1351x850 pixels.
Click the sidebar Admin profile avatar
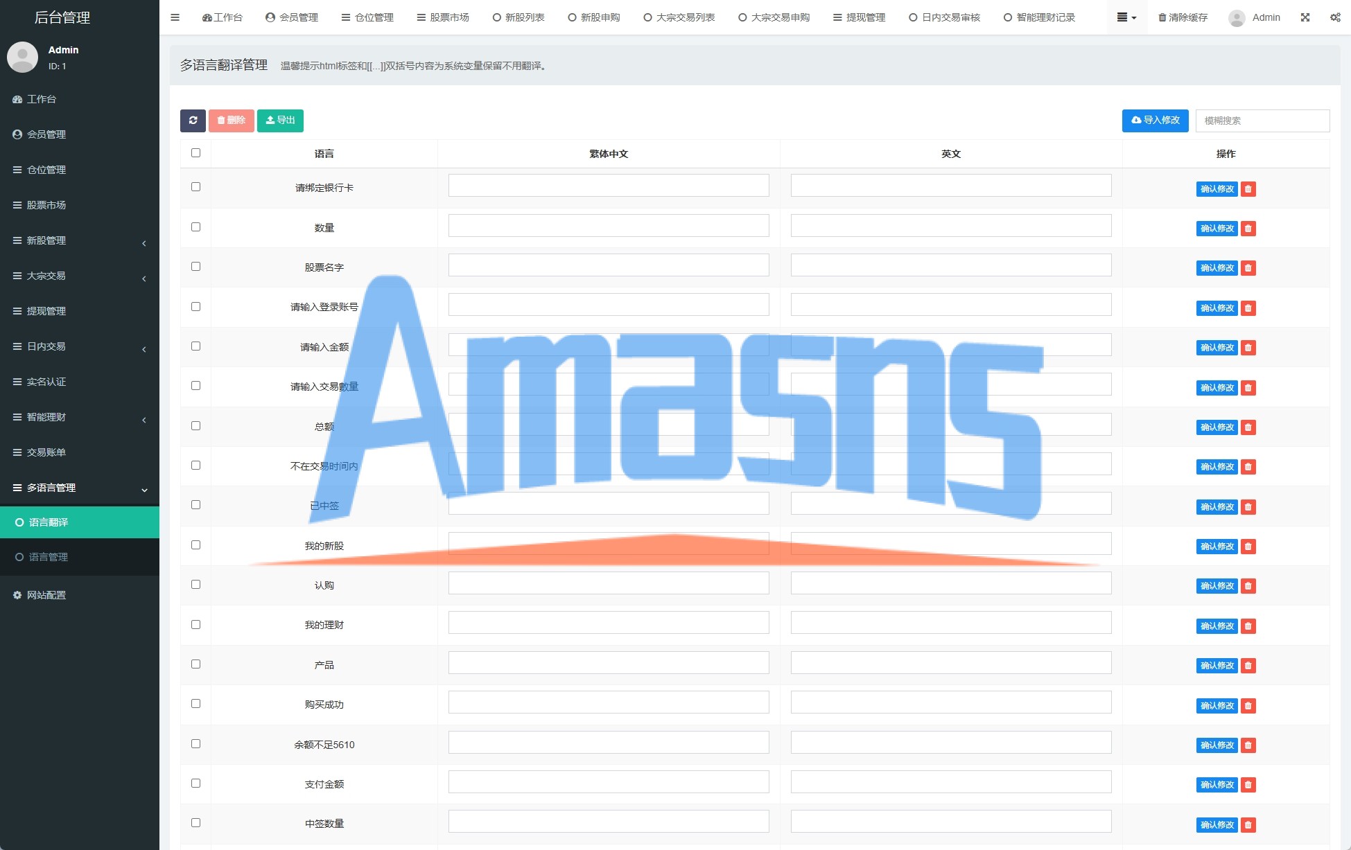click(22, 57)
